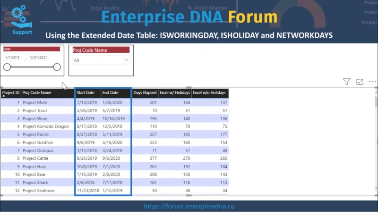The image size is (378, 212).
Task: Click Date slicer header label
Action: [31, 49]
